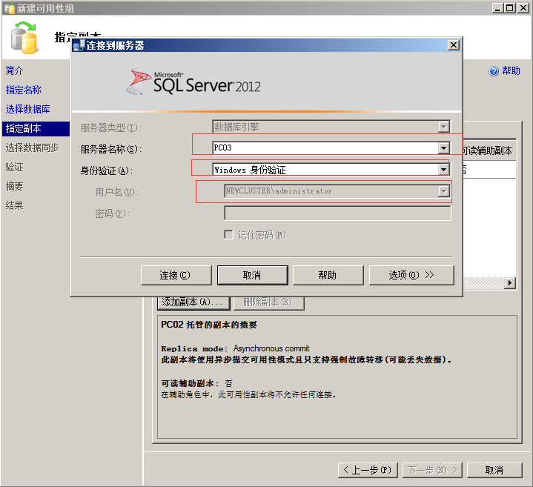Click the Connect to Server dialog title icon
The height and width of the screenshot is (487, 533).
pyautogui.click(x=78, y=45)
